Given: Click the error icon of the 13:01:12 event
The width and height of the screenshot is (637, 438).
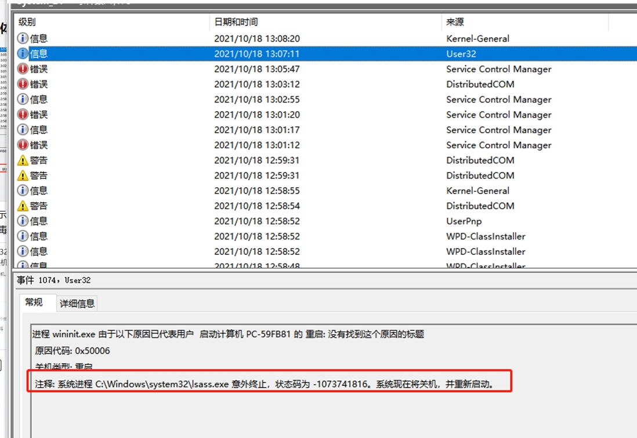Looking at the screenshot, I should click(x=23, y=145).
